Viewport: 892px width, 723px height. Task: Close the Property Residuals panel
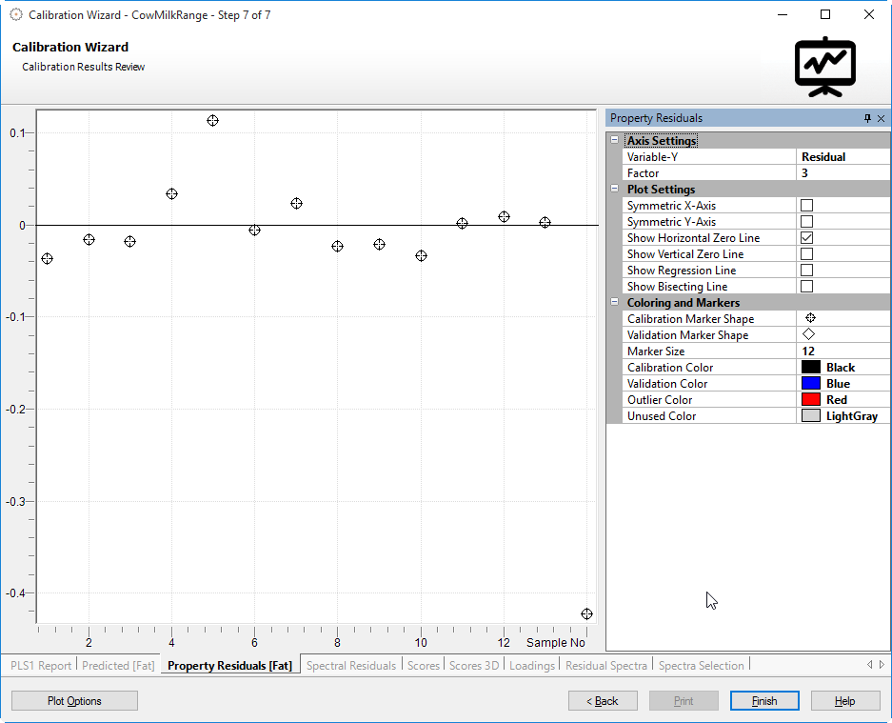click(x=881, y=118)
